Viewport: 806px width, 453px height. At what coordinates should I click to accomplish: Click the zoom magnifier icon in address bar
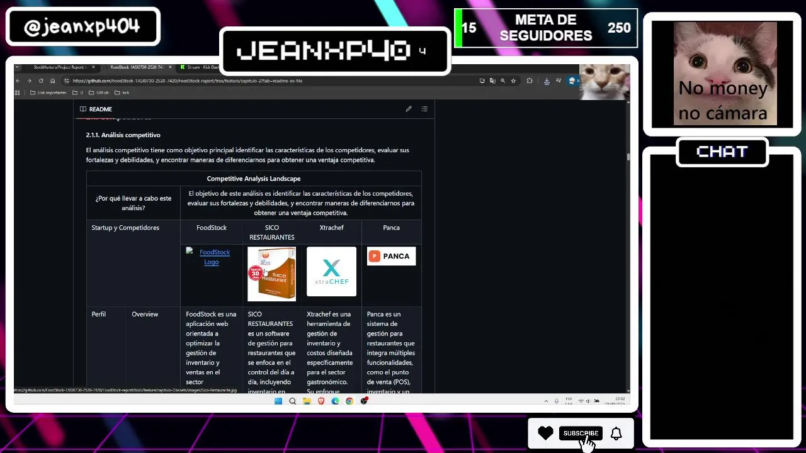click(502, 81)
